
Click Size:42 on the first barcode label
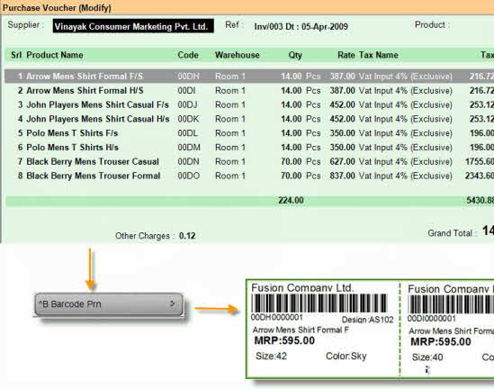click(x=271, y=357)
